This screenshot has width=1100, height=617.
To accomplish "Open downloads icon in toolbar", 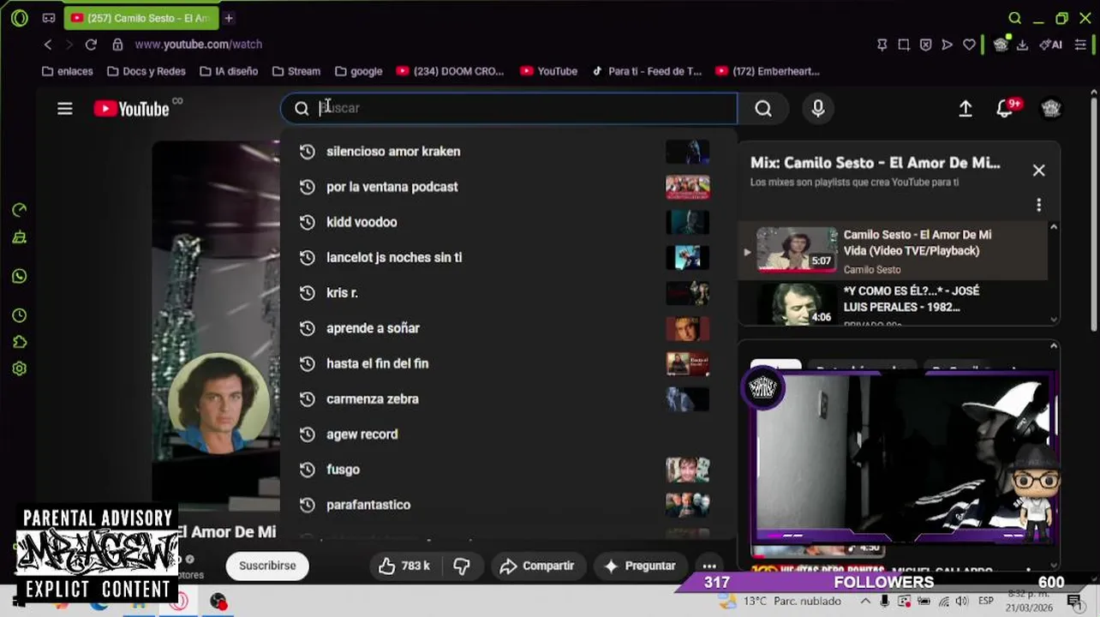I will 1022,45.
